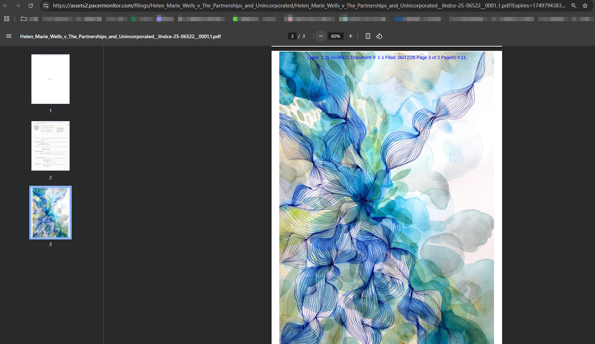Zoom in the PDF document
The image size is (595, 344).
click(x=351, y=36)
